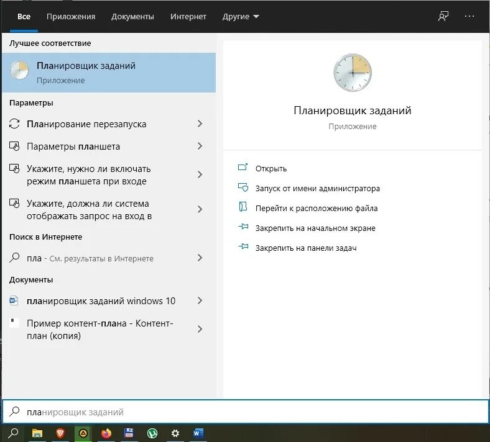
Task: Click Планировщик заданий title in preview pane
Action: click(x=353, y=110)
